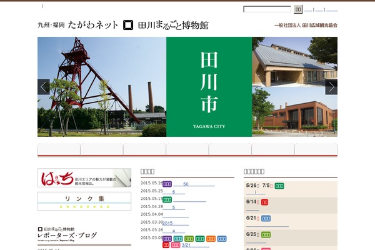Open the レポーターズ・ブログ heading banner
375x250 pixels.
click(x=67, y=234)
